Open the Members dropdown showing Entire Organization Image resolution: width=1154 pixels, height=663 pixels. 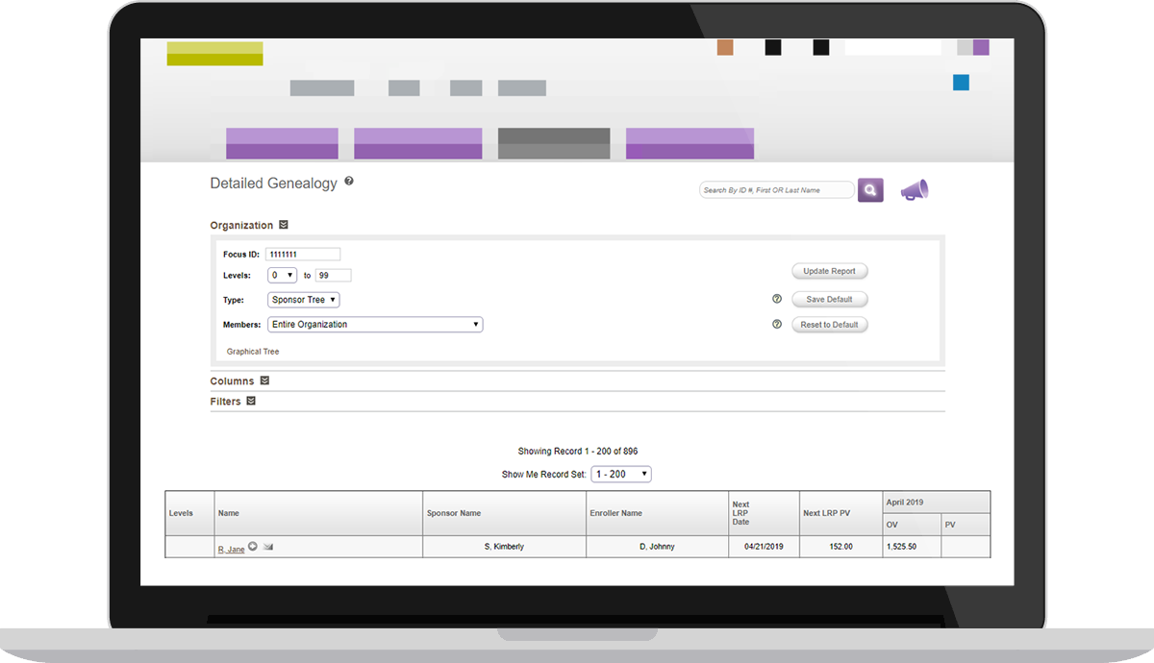click(375, 325)
